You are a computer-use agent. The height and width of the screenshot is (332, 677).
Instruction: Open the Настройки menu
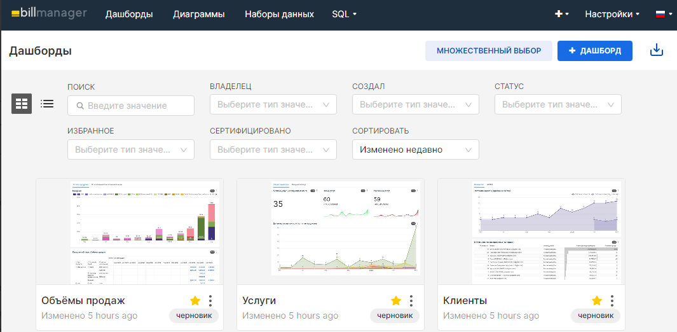[x=612, y=14]
